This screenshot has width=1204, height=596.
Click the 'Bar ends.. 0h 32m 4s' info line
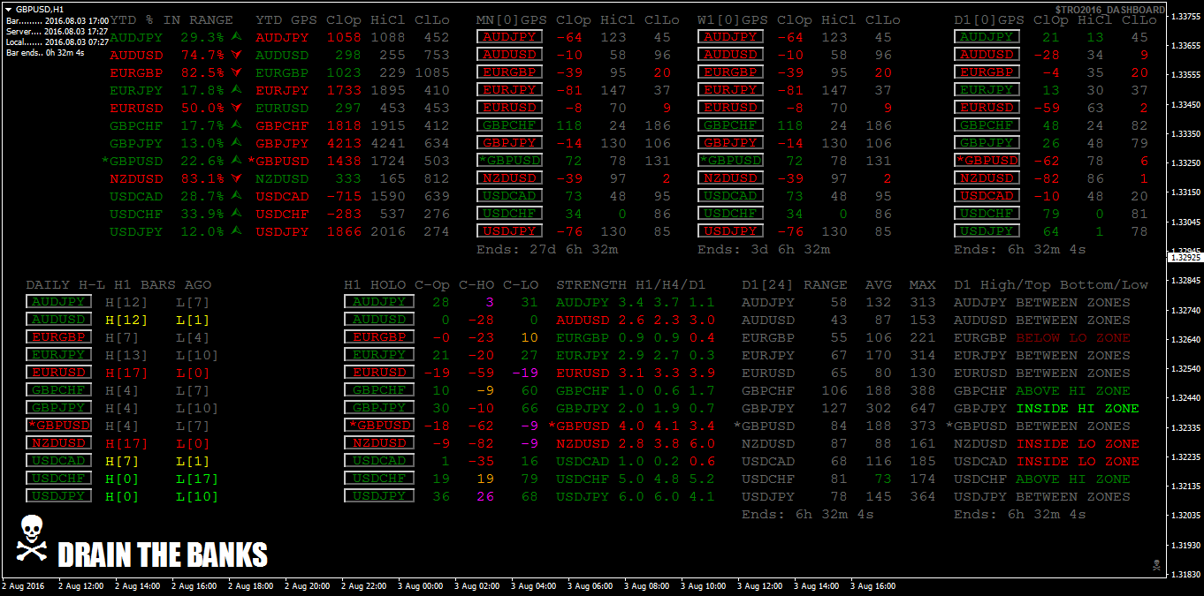(45, 53)
